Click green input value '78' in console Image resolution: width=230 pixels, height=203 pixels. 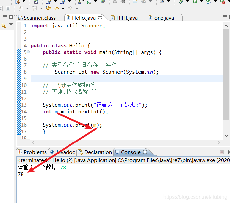tap(63, 167)
